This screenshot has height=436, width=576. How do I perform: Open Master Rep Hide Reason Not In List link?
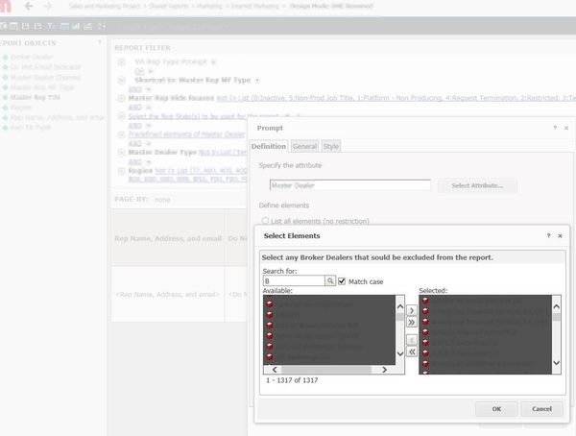(396, 98)
